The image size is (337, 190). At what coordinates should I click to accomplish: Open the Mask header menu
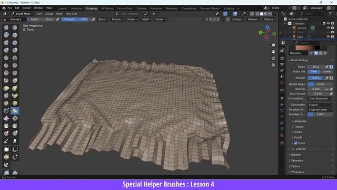(x=59, y=14)
